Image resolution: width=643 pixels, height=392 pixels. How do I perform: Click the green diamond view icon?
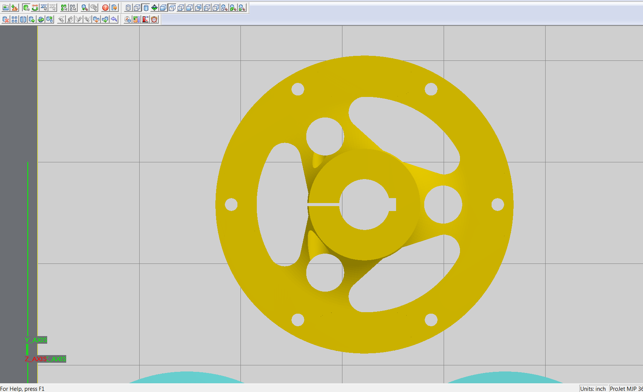[x=154, y=8]
